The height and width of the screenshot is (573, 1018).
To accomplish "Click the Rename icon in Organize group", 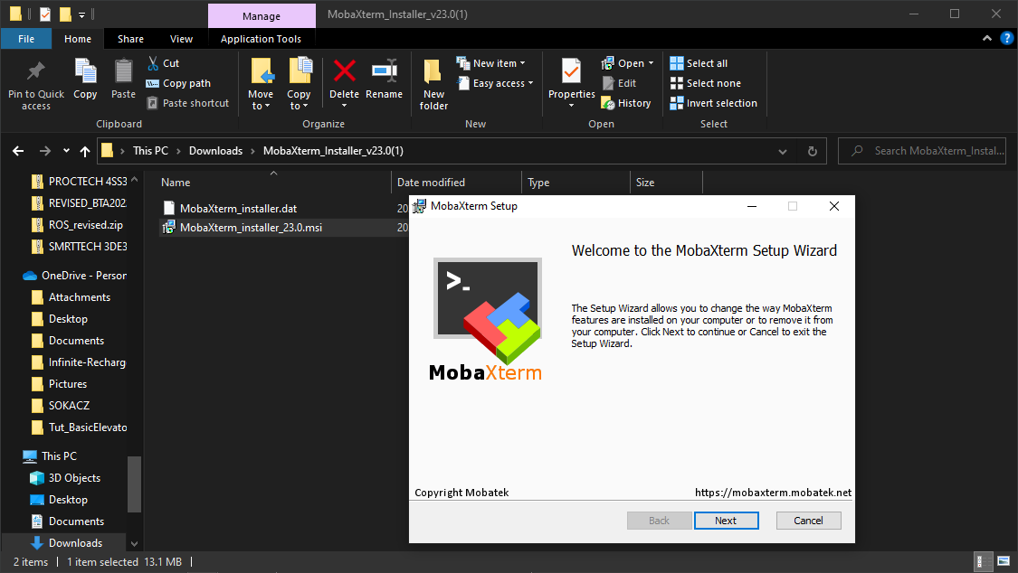I will pyautogui.click(x=384, y=72).
